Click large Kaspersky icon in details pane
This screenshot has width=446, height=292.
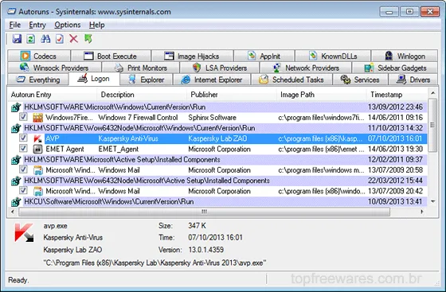(x=24, y=232)
